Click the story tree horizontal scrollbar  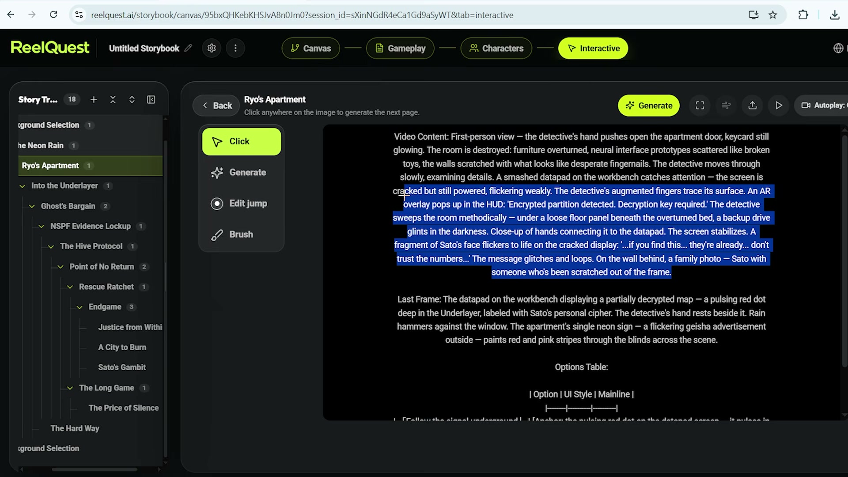click(95, 469)
